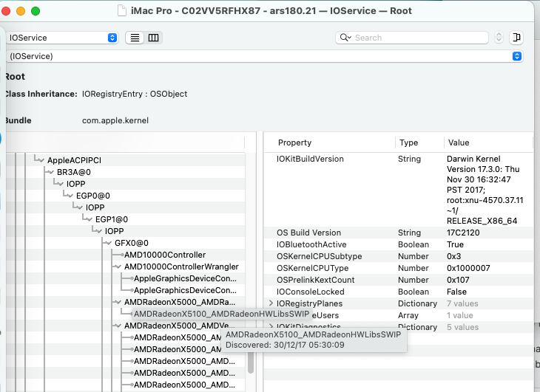Collapse the AppleACPIPCI tree node
The image size is (540, 392).
point(41,160)
